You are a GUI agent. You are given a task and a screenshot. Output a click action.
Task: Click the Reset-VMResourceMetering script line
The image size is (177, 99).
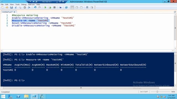[42, 23]
